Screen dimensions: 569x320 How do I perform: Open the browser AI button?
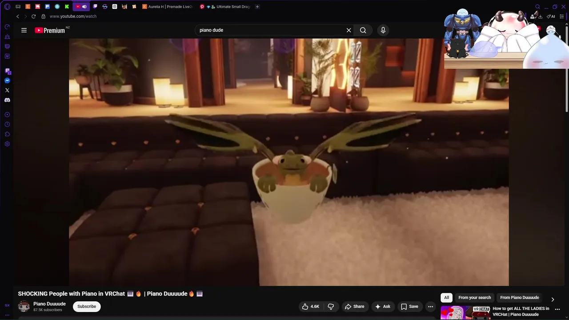pos(551,16)
